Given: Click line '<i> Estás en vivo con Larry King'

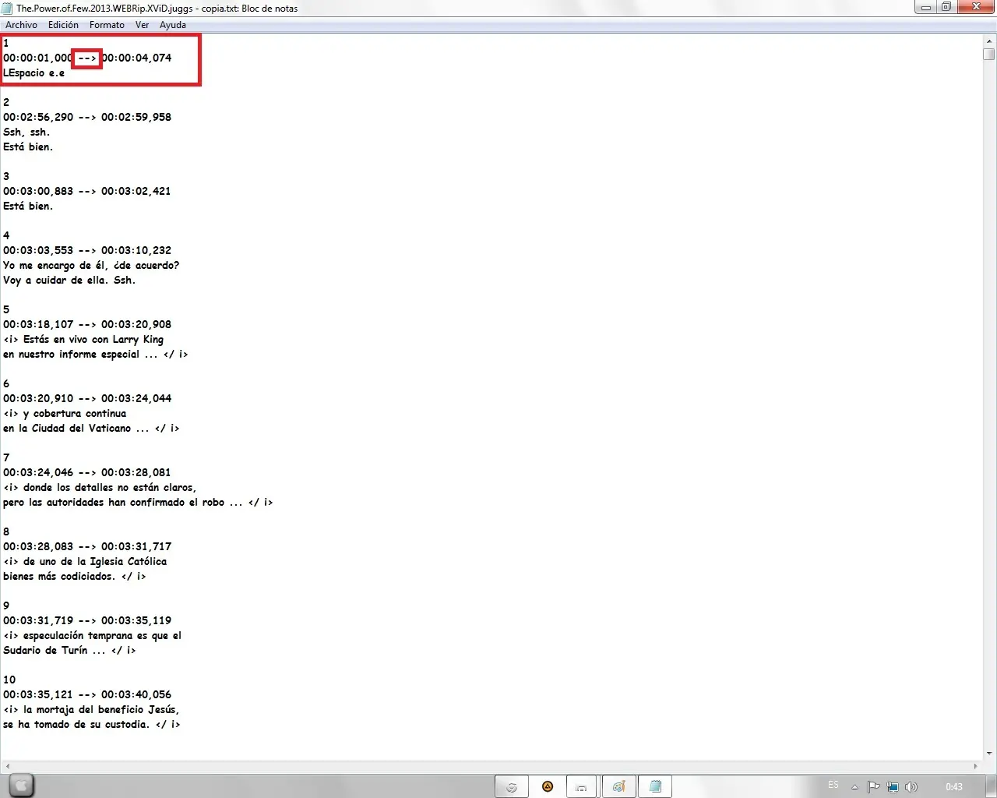Looking at the screenshot, I should click(x=83, y=340).
